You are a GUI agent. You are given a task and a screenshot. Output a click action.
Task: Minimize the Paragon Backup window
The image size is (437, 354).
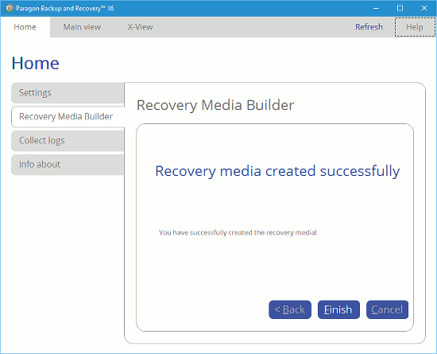pos(376,9)
